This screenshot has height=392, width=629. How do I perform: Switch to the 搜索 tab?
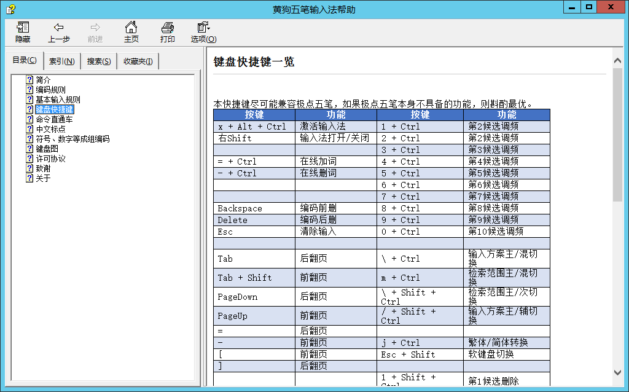click(x=98, y=61)
